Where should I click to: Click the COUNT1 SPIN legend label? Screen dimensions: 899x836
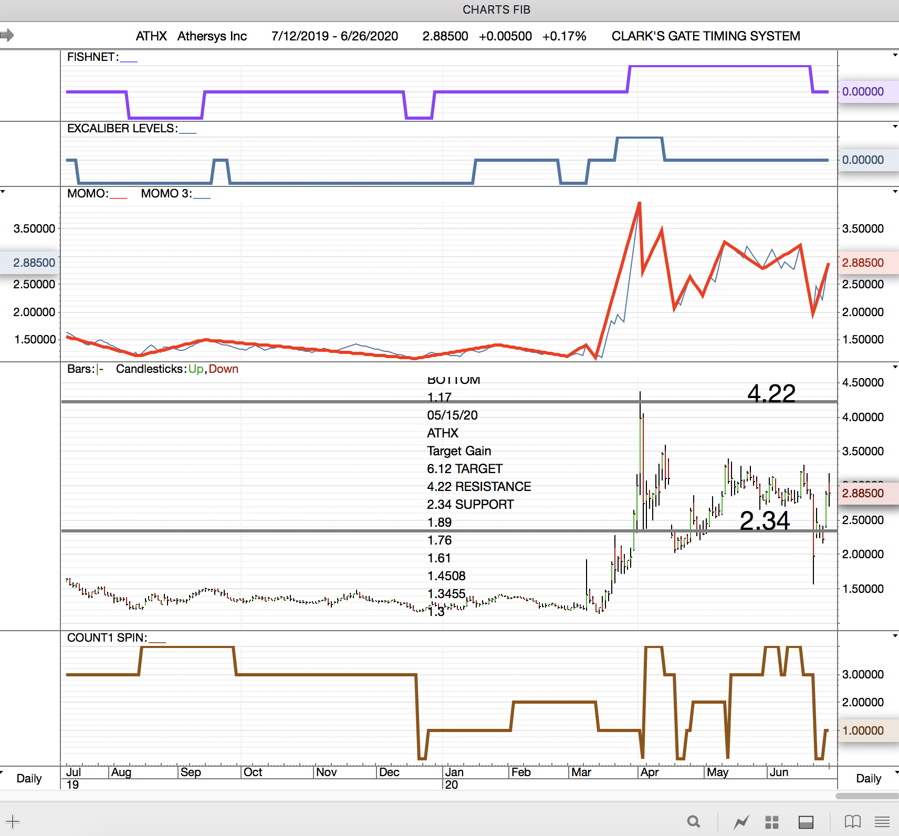pos(107,638)
